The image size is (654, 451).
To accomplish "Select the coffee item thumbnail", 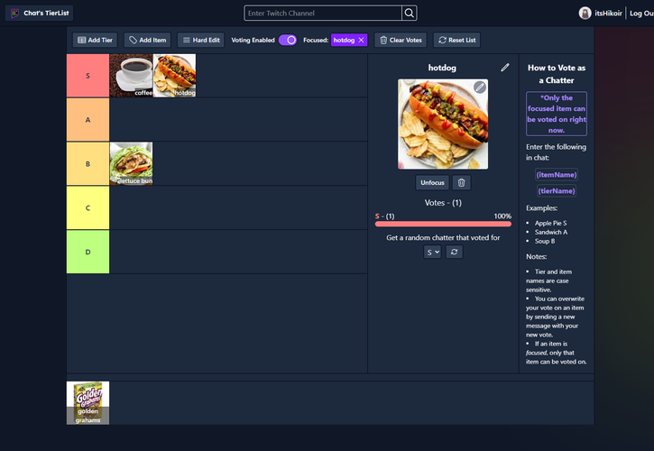I will [131, 76].
